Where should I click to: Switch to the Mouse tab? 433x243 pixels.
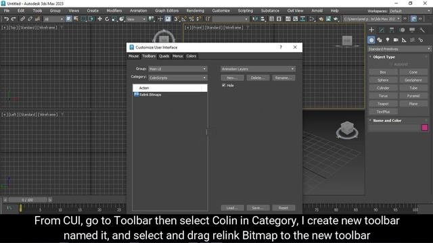click(133, 56)
